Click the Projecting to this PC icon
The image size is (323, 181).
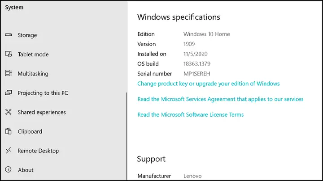(x=9, y=93)
